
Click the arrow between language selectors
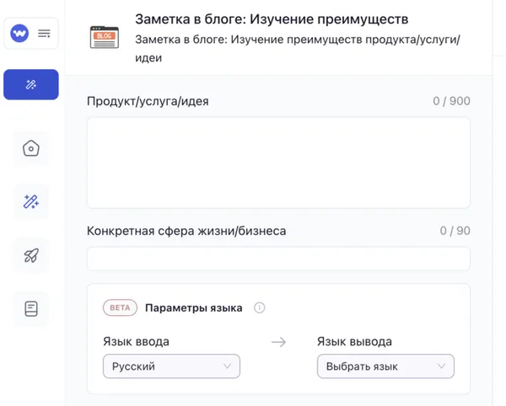278,342
